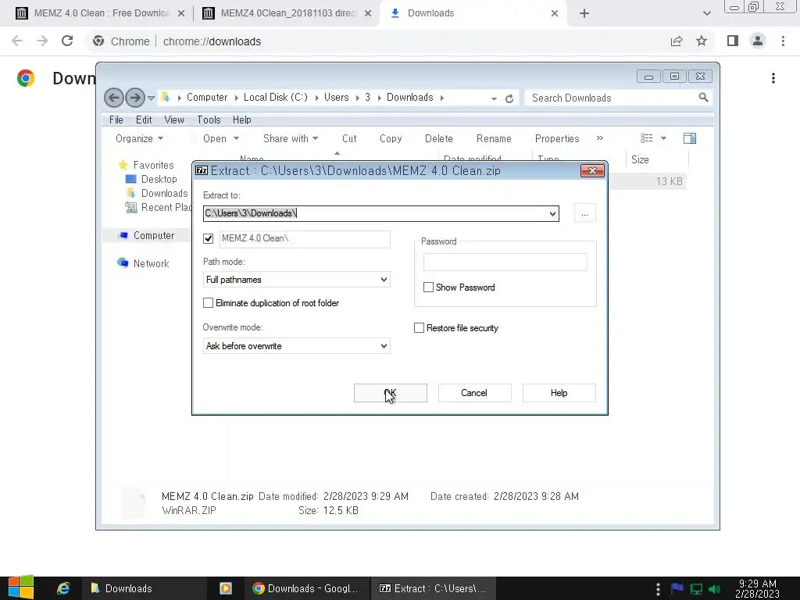Browse for folder with ellipsis button
800x600 pixels.
click(584, 213)
